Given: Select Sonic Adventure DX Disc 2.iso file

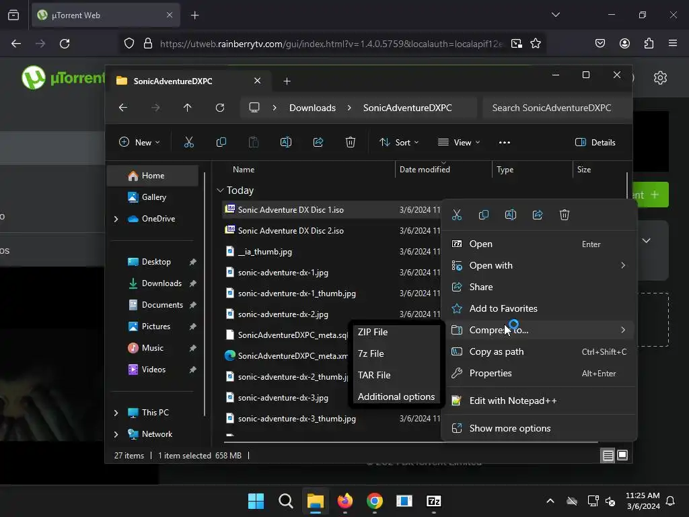Looking at the screenshot, I should point(291,231).
